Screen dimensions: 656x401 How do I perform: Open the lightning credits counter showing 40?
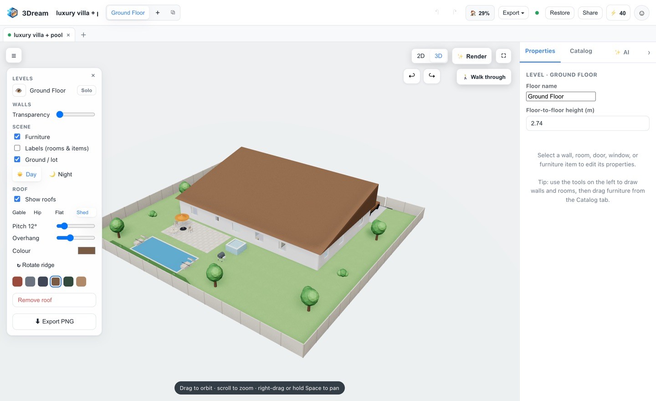pos(618,13)
